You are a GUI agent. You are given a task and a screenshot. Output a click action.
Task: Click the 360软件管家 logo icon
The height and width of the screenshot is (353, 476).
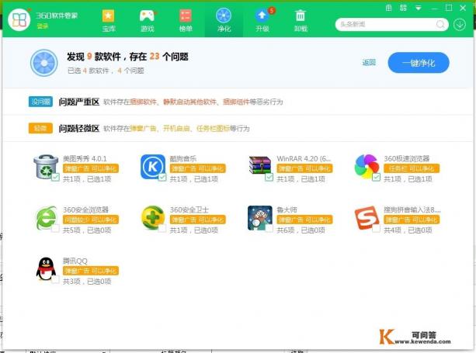click(19, 19)
